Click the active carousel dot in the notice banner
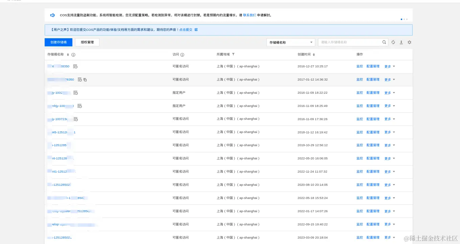The height and width of the screenshot is (244, 460). pyautogui.click(x=401, y=19)
